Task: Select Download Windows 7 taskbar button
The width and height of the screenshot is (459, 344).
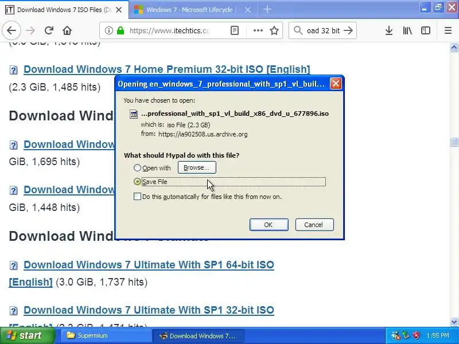Action: tap(198, 335)
